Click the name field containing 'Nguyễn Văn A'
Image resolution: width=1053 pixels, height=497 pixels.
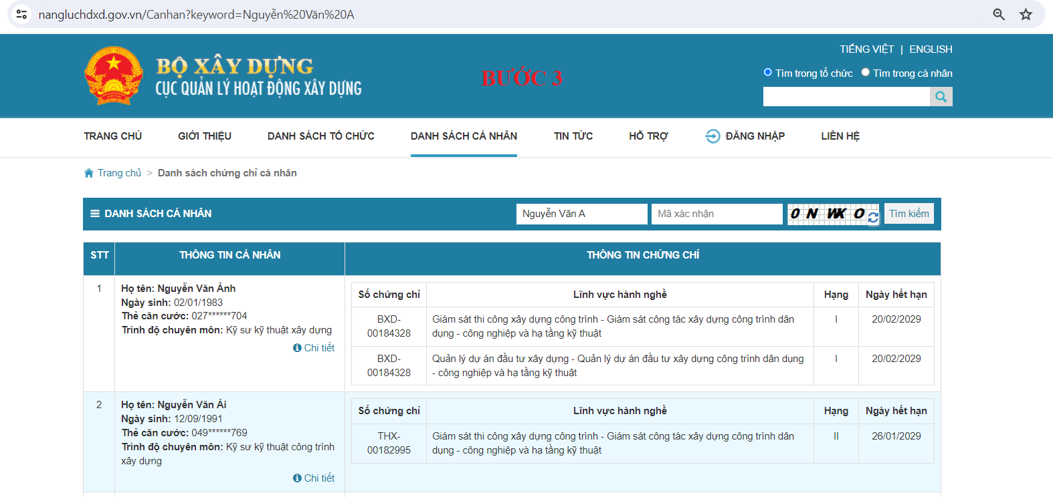tap(581, 214)
